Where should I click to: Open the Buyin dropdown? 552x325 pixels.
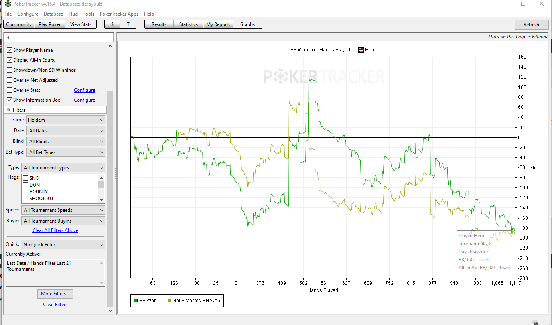pyautogui.click(x=63, y=221)
